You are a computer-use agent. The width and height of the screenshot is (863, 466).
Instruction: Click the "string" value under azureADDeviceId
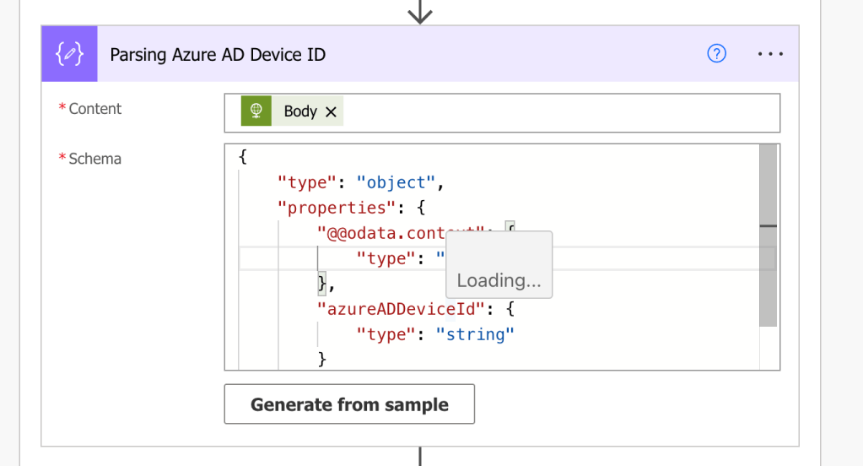tap(475, 334)
